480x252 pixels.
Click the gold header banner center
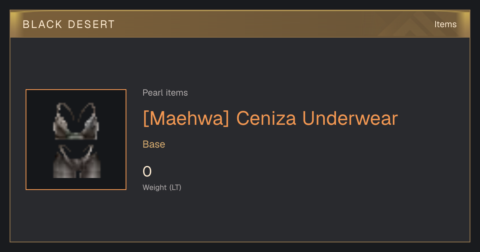point(240,24)
